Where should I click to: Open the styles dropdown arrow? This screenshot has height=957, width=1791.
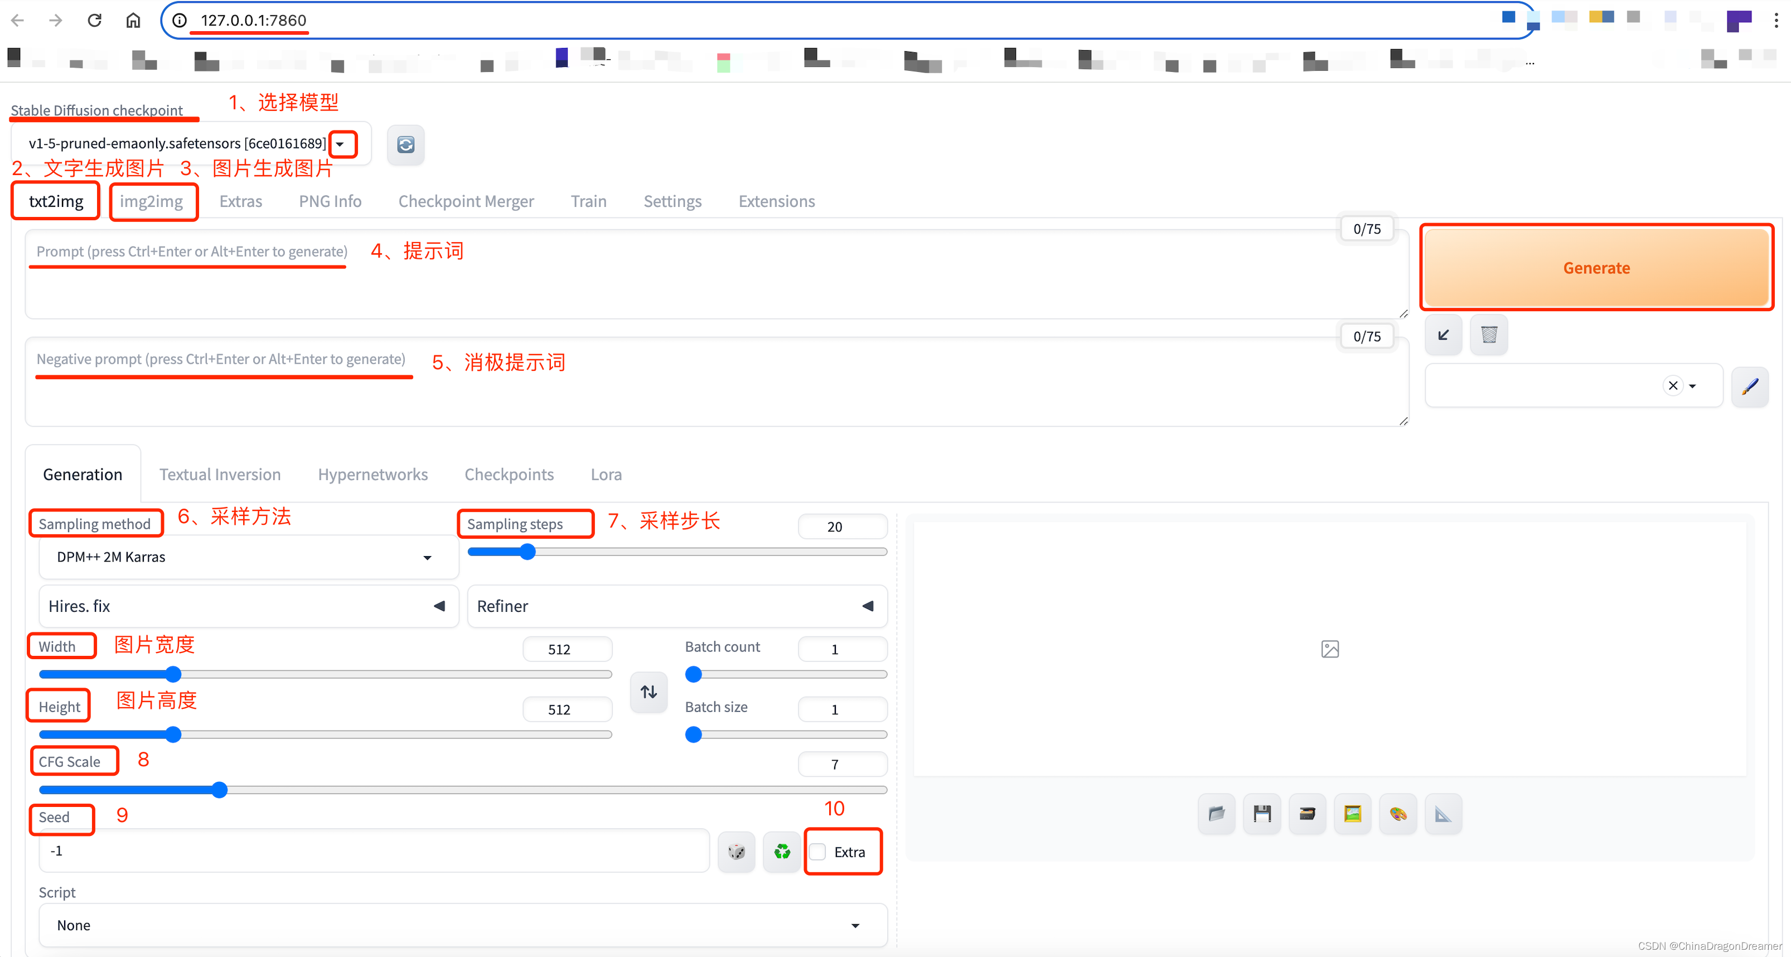[x=1692, y=386]
